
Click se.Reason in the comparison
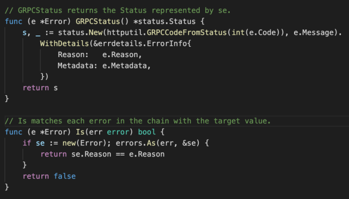click(91, 154)
